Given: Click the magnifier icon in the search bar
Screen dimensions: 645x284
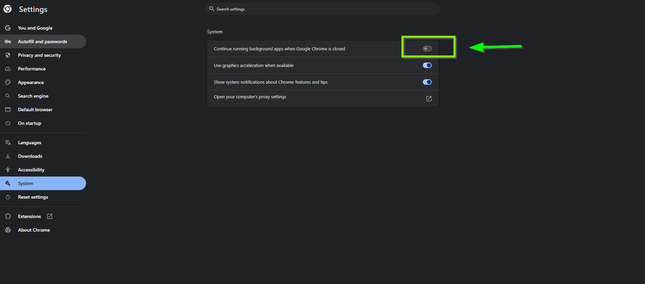Looking at the screenshot, I should [x=212, y=9].
